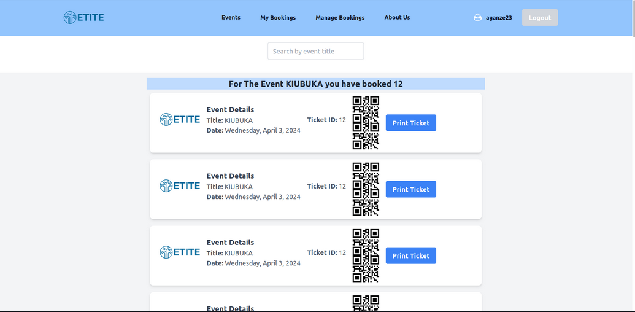Screen dimensions: 635x312
Task: Select the booked 12 heading banner text
Action: (316, 84)
